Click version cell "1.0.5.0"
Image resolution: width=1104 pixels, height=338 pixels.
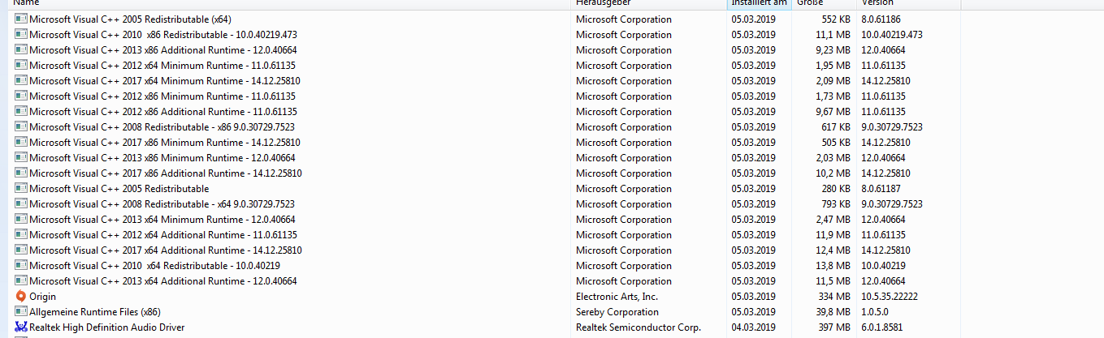click(876, 311)
